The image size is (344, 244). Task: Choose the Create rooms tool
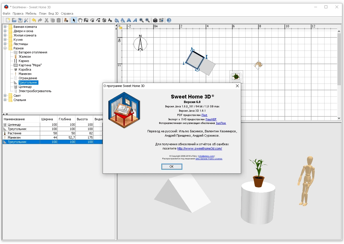92,20
